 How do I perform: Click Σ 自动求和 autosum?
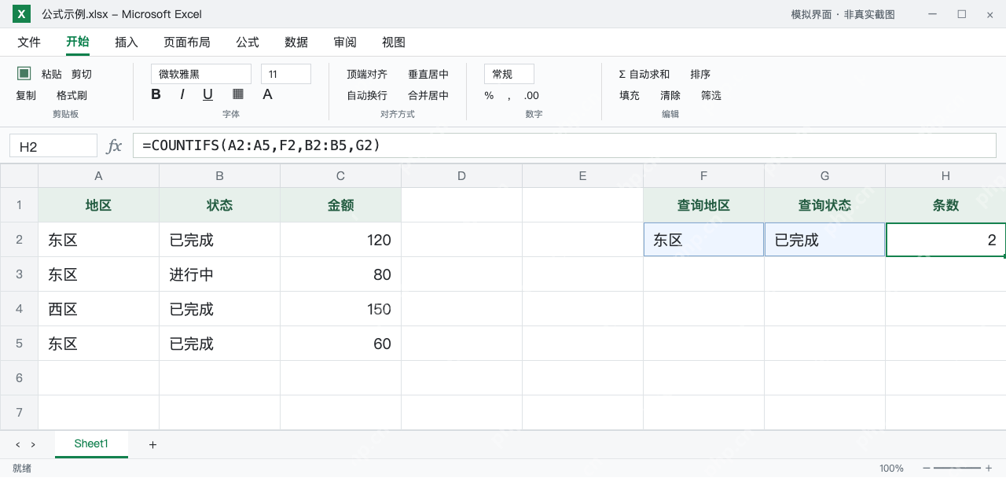tap(644, 74)
